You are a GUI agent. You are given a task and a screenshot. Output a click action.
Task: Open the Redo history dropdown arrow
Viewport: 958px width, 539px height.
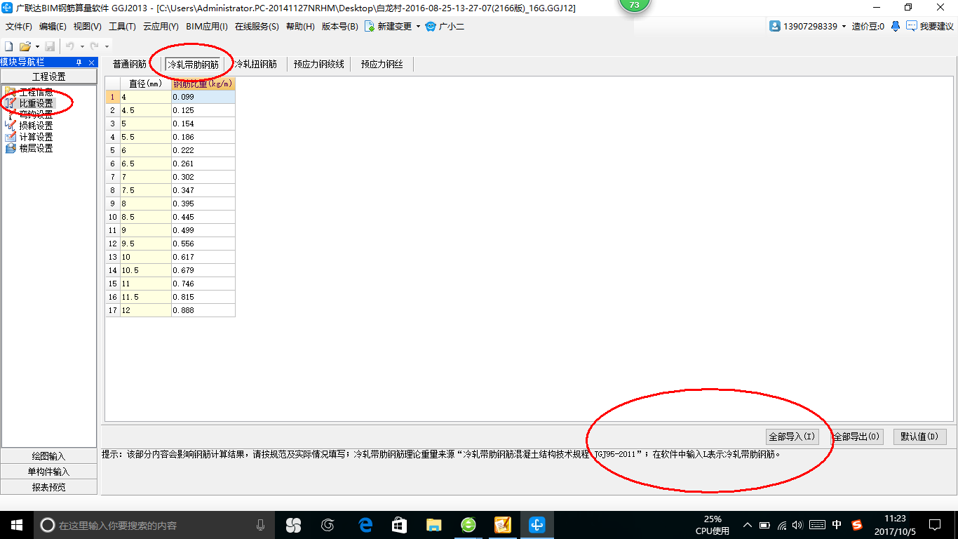click(107, 46)
